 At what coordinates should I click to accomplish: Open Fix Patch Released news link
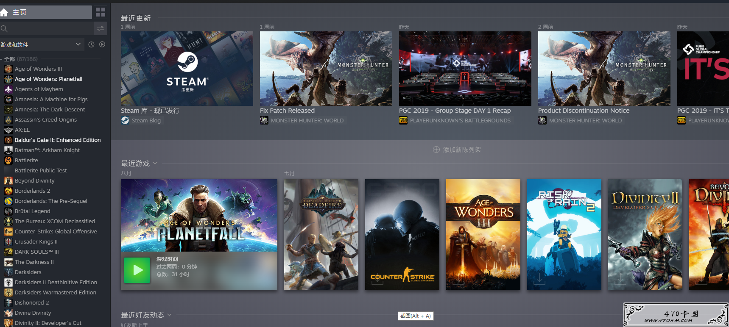tap(287, 111)
